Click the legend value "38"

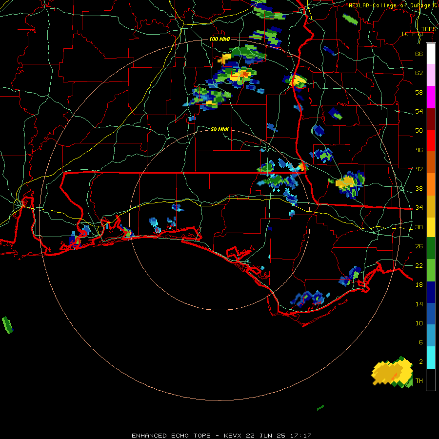coord(419,188)
